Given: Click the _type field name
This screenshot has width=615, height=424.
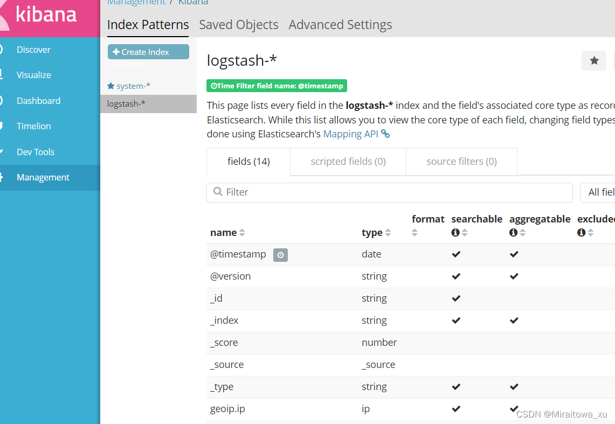Looking at the screenshot, I should (x=222, y=387).
